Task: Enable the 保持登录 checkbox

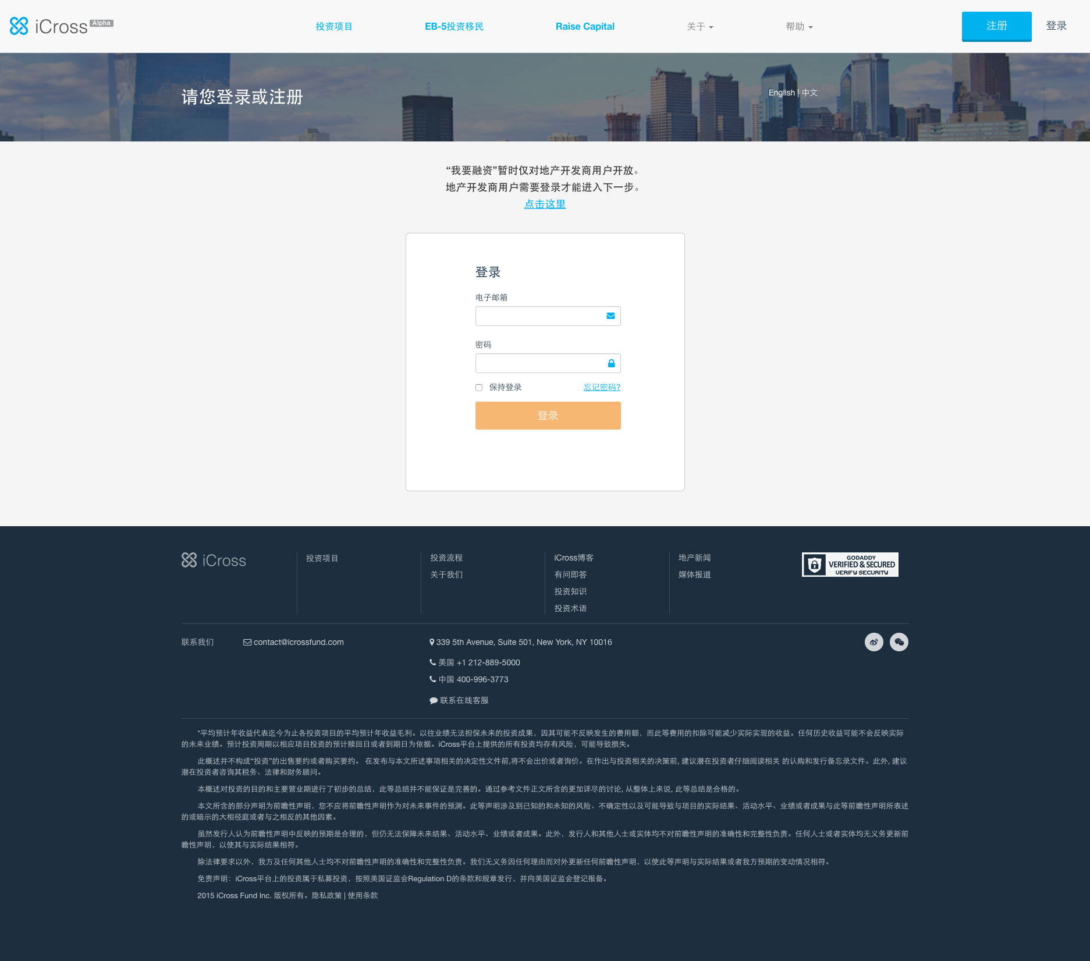Action: (x=479, y=388)
